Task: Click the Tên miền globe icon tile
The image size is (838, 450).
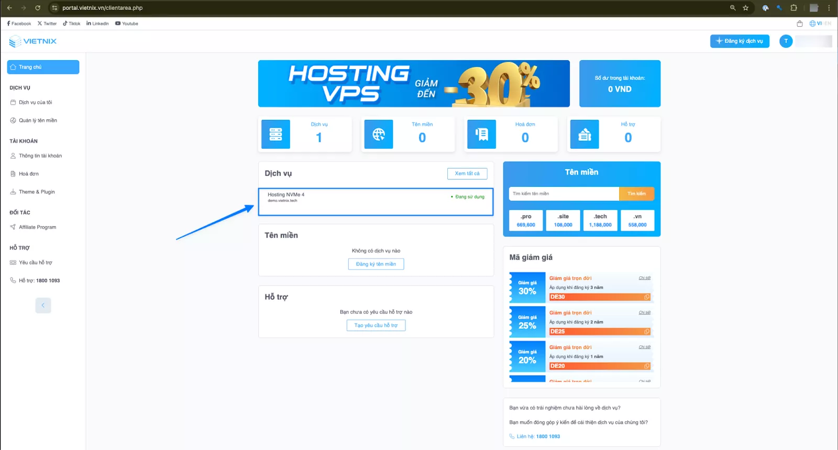Action: (379, 134)
